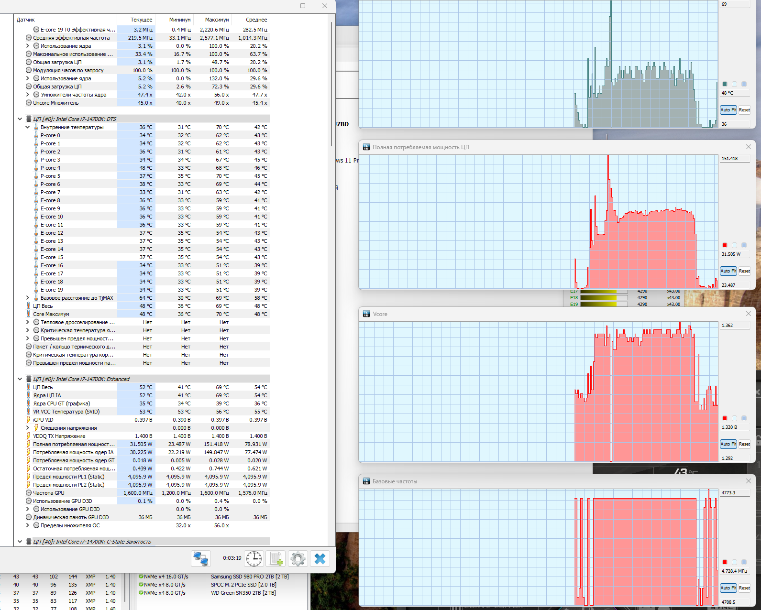The image size is (761, 610).
Task: Click the lightning icon next to iGPU VID
Action: [x=29, y=420]
